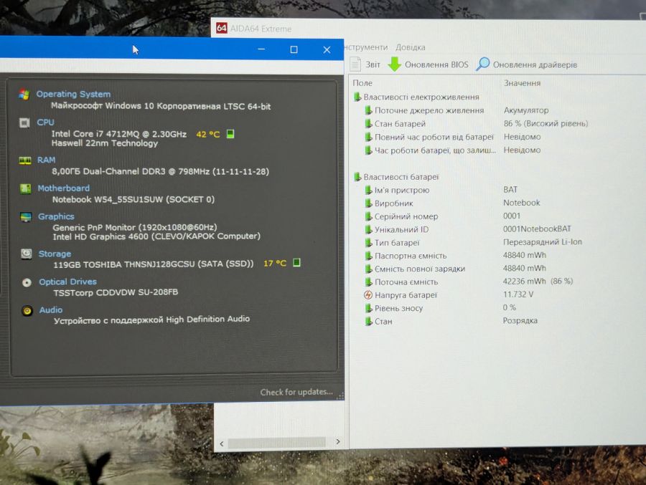The width and height of the screenshot is (646, 485).
Task: Click the Значення column header
Action: click(x=522, y=83)
